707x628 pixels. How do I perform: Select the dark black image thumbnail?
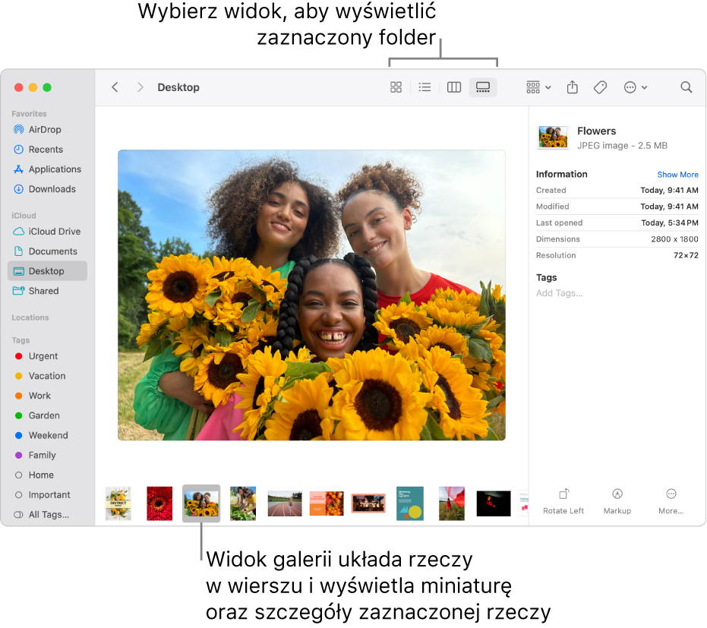pos(494,503)
